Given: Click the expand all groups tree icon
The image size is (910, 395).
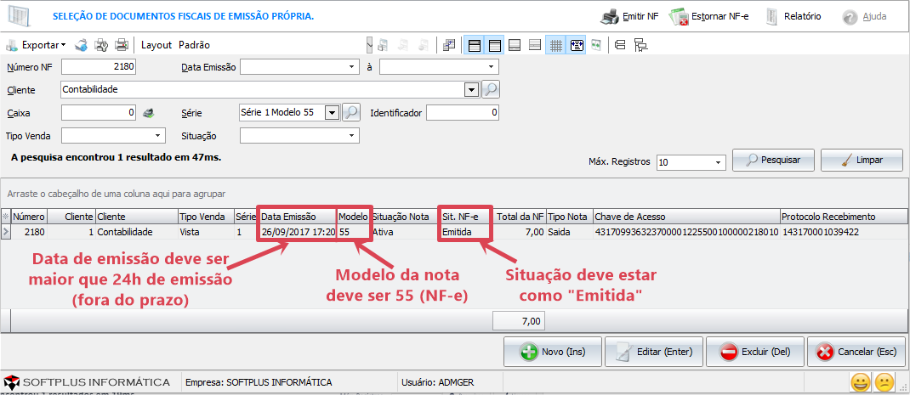Looking at the screenshot, I should point(640,45).
